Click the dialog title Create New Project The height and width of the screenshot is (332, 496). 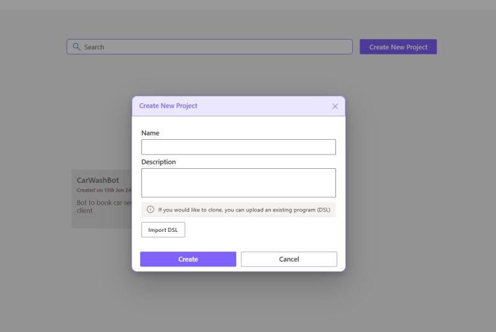[168, 106]
